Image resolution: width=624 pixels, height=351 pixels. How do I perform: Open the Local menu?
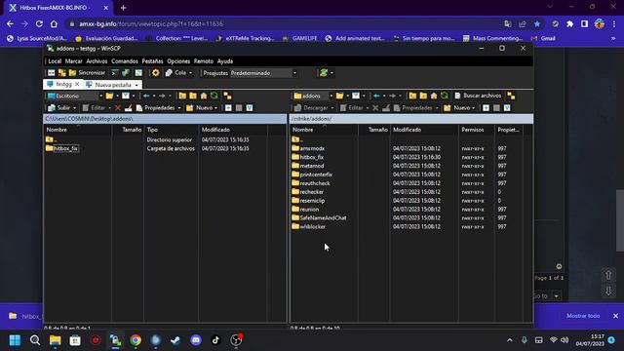coord(55,61)
